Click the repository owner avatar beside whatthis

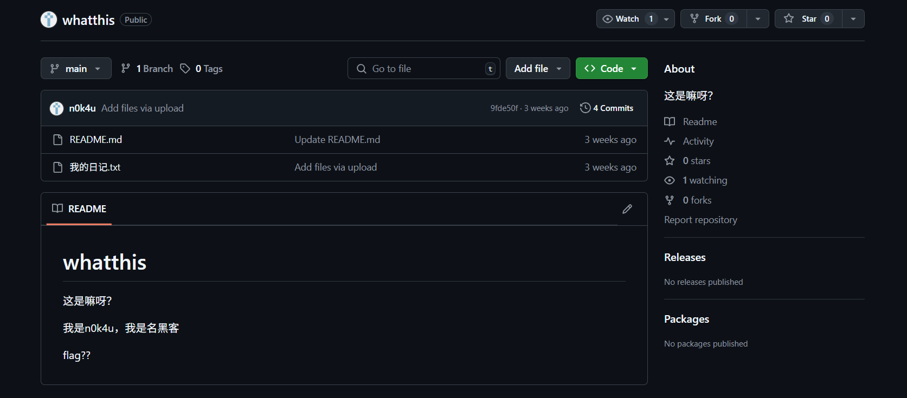point(49,19)
